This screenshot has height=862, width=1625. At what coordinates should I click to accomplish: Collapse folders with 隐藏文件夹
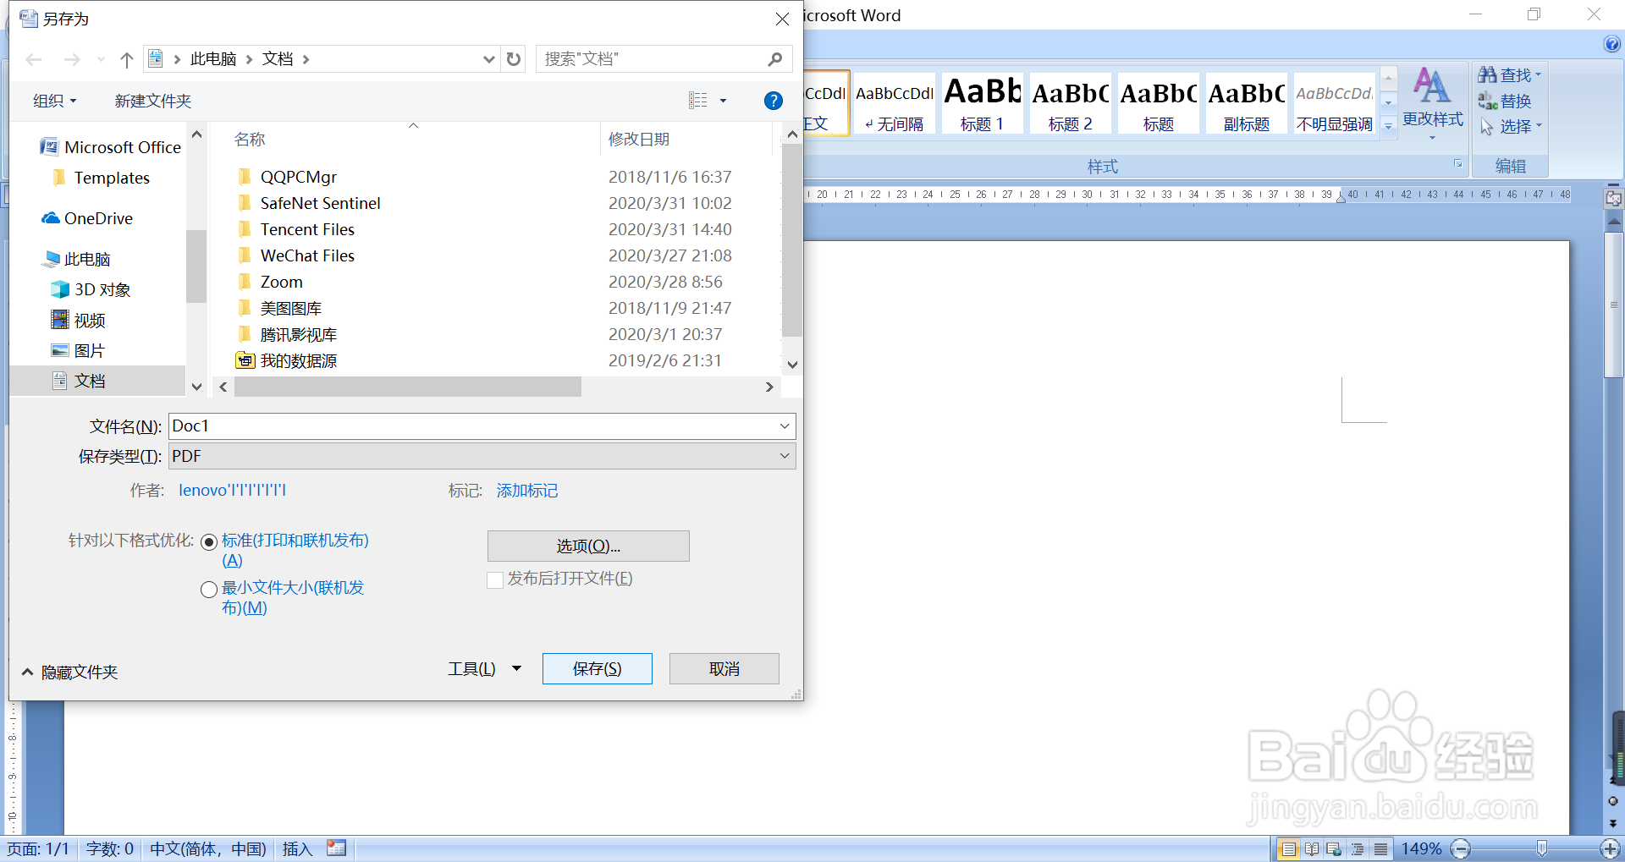point(70,672)
